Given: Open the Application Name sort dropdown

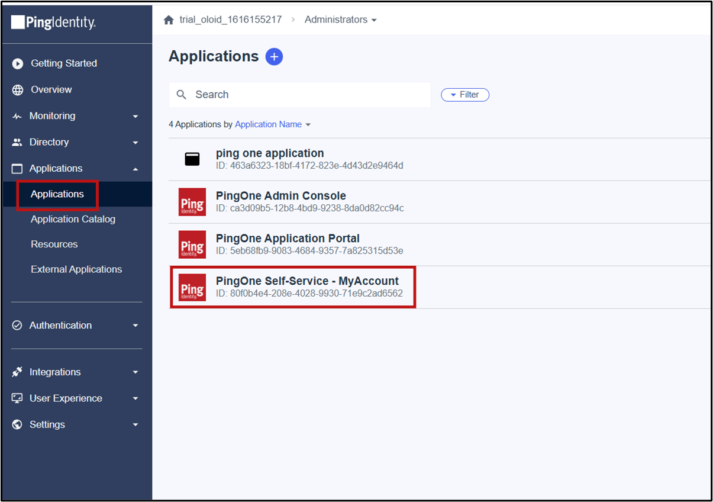Looking at the screenshot, I should 273,124.
